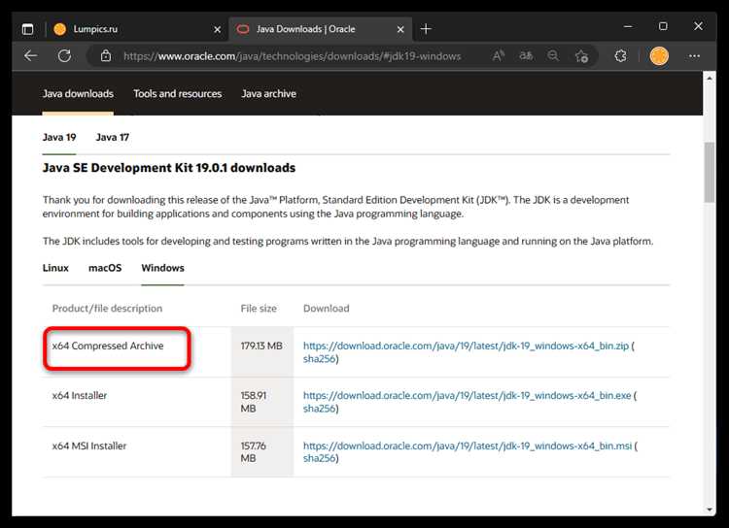Select the Java 19 tab
Viewport: 729px width, 528px height.
[x=59, y=138]
